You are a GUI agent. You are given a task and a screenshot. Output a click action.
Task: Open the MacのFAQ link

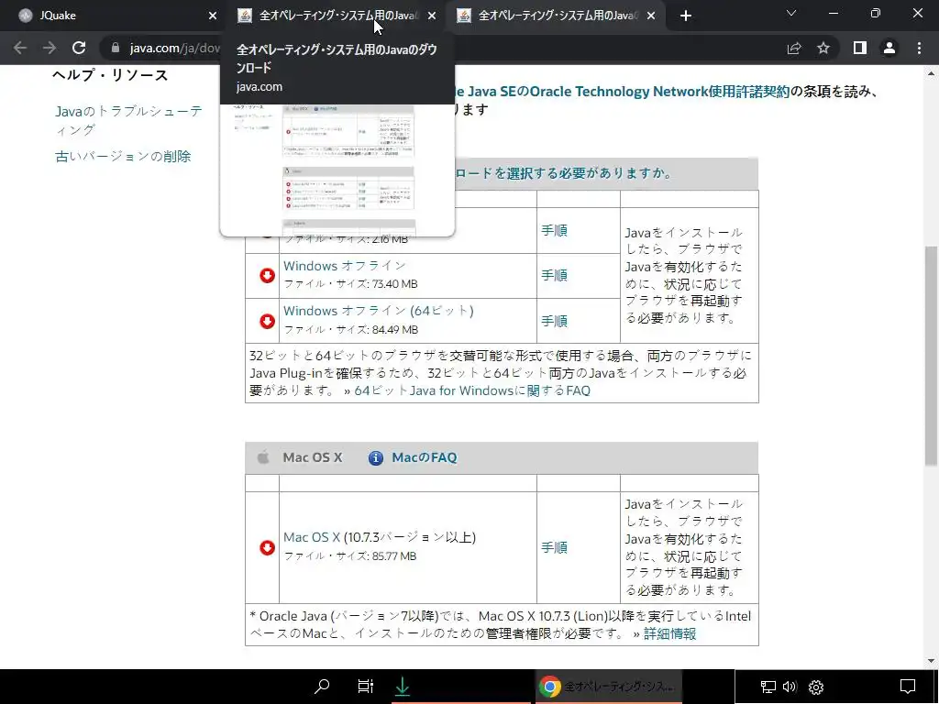tap(424, 457)
